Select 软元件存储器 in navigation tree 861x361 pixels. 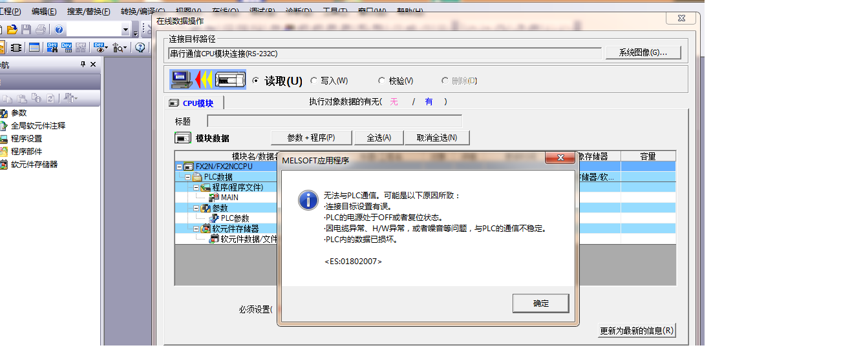(x=34, y=165)
